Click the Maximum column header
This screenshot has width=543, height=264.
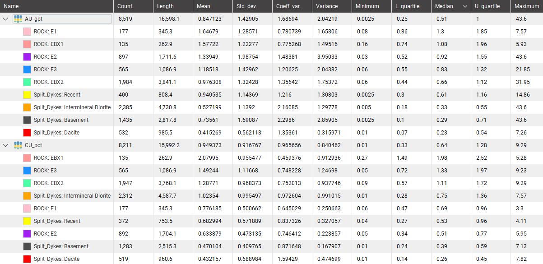pyautogui.click(x=527, y=6)
